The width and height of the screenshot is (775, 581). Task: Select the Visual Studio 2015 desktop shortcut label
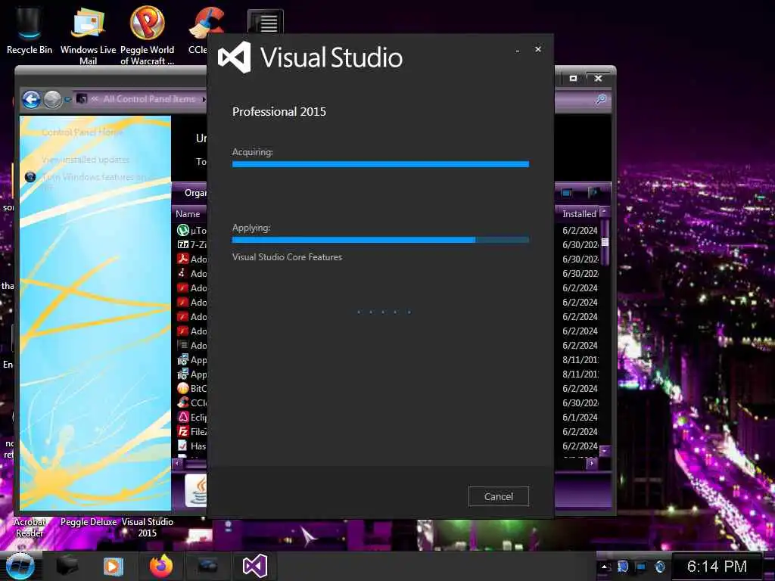click(x=148, y=527)
